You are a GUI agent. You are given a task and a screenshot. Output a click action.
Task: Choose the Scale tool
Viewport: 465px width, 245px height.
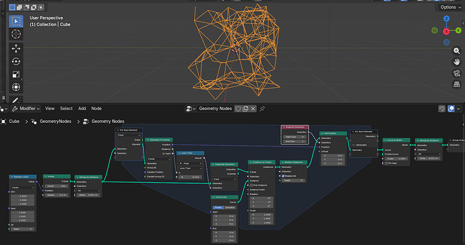point(15,74)
